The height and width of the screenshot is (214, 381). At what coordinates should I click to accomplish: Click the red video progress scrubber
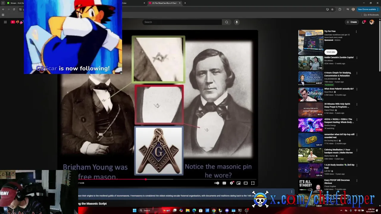pyautogui.click(x=146, y=180)
